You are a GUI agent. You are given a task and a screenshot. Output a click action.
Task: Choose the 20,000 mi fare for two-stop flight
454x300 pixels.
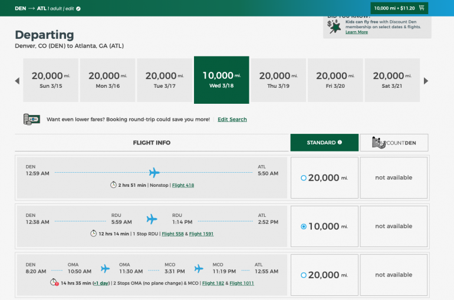pyautogui.click(x=304, y=275)
